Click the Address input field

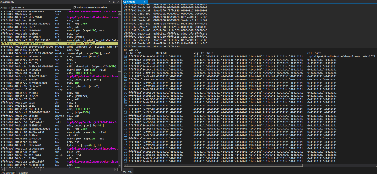(41, 8)
